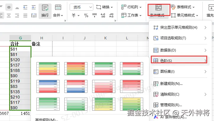Click the Fill (填充) button
214x121 pixels.
pyautogui.click(x=210, y=11)
